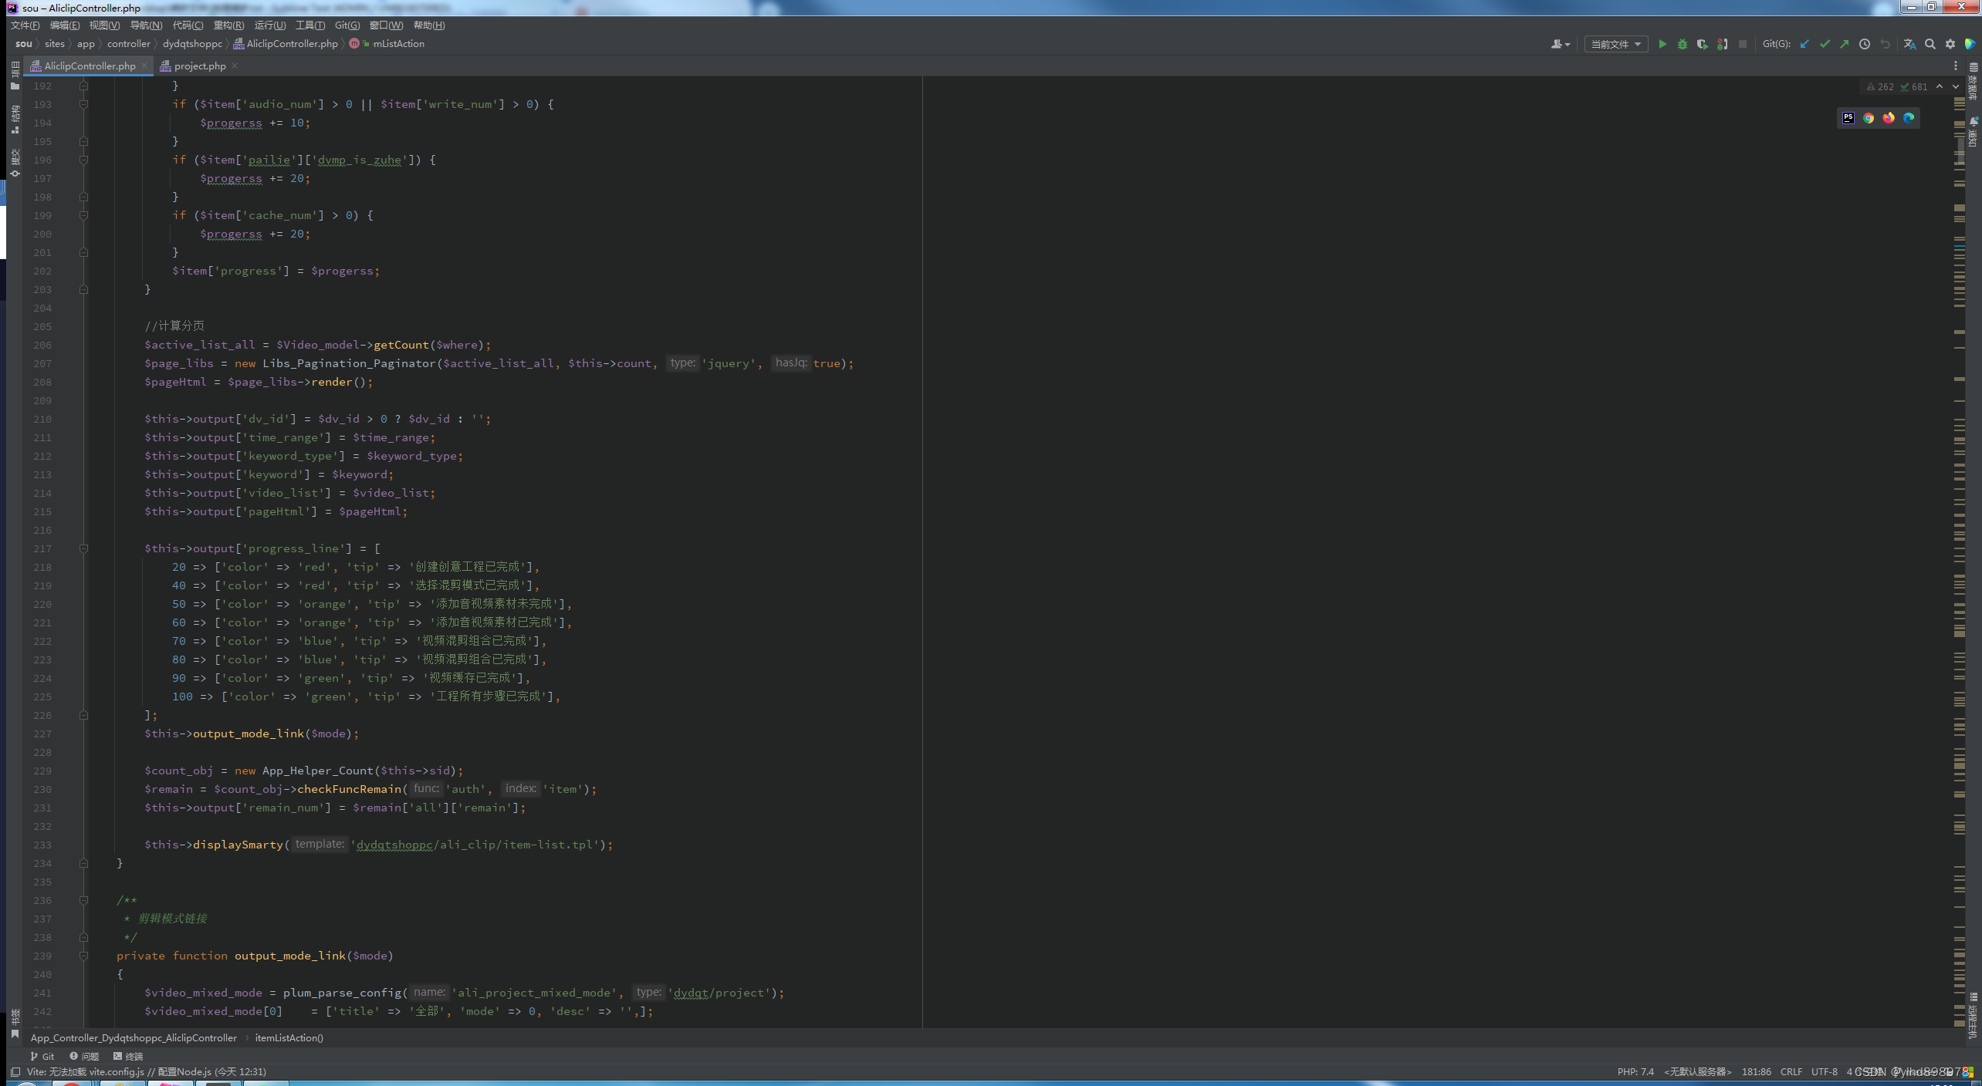1982x1086 pixels.
Task: Open the 导航(N) menu
Action: (146, 25)
